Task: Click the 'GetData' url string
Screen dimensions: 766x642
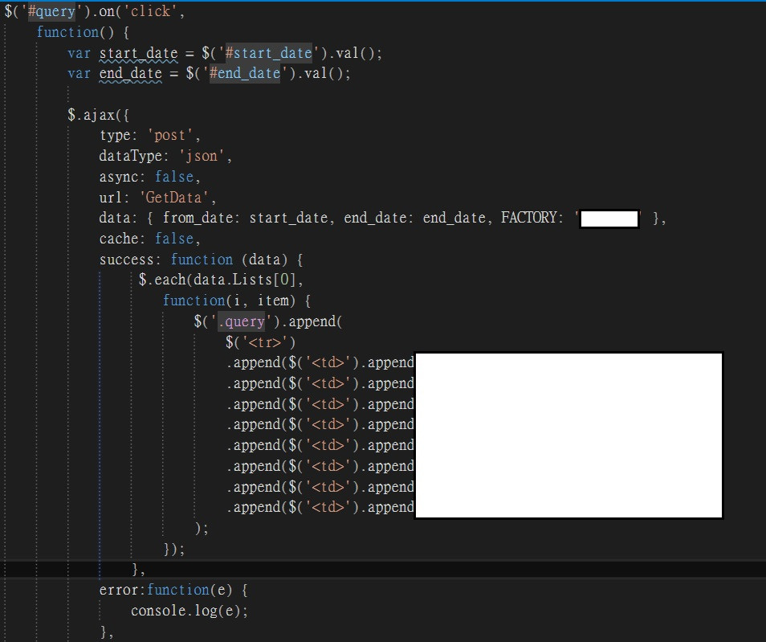Action: pos(174,198)
